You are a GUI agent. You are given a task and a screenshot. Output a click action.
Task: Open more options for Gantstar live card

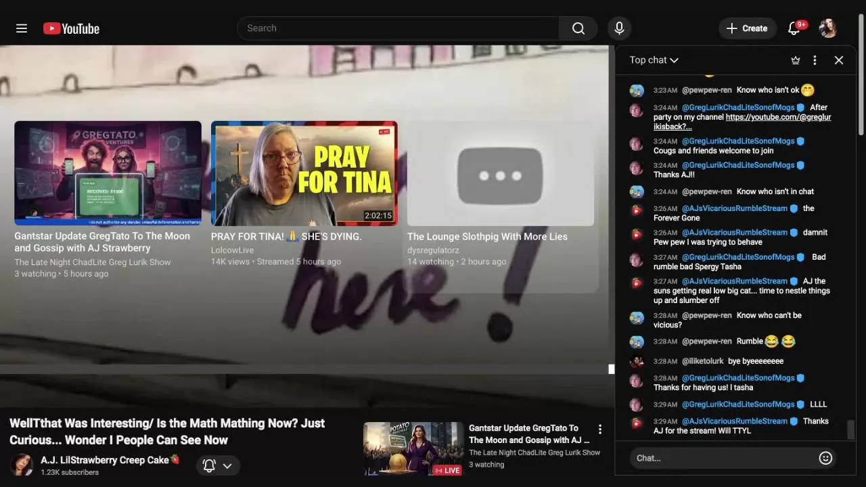tap(599, 429)
